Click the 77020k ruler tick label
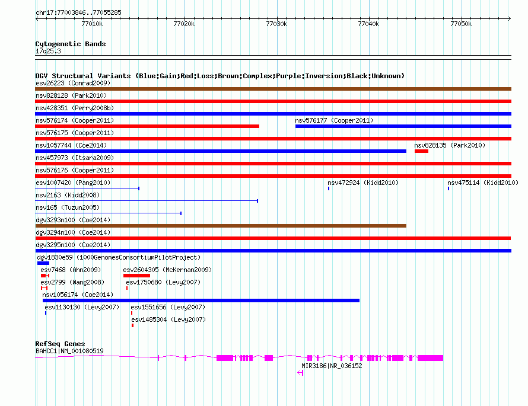This screenshot has width=528, height=406. pos(184,24)
